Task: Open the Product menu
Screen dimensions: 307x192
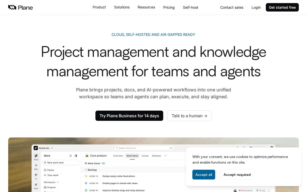Action: tap(99, 7)
